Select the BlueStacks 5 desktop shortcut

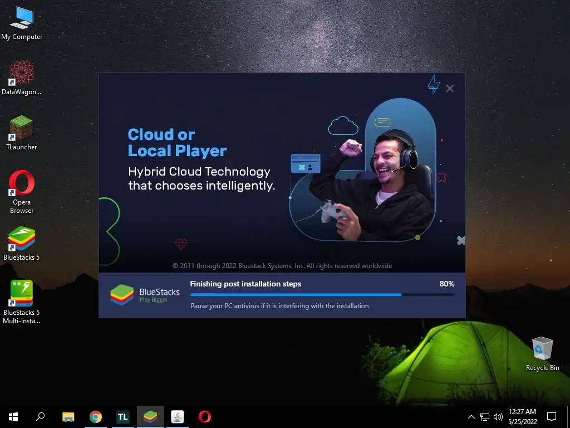(x=22, y=243)
